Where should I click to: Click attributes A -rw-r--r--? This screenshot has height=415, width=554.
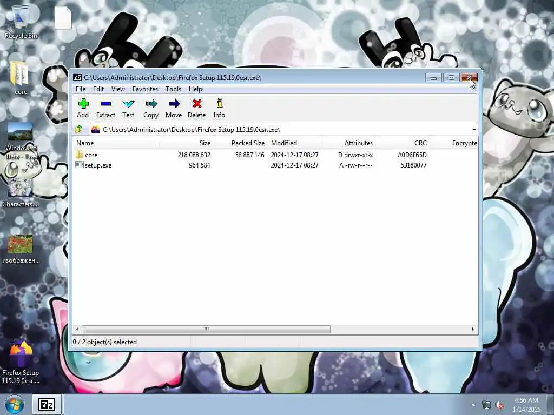[356, 165]
